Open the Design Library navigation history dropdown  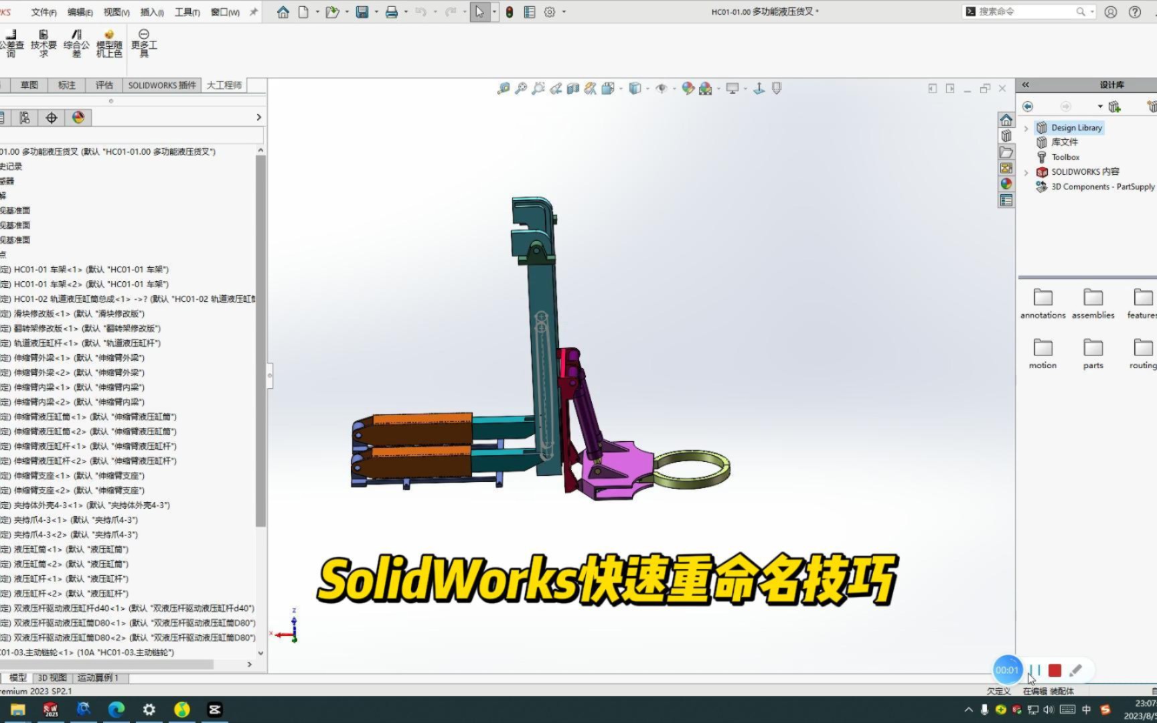point(1099,106)
